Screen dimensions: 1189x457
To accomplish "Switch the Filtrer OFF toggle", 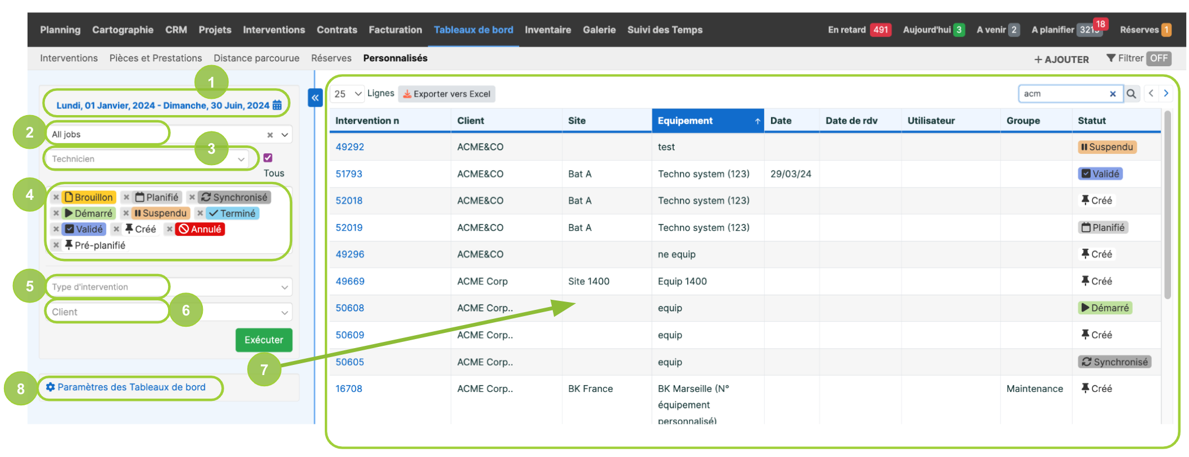I will click(1159, 58).
